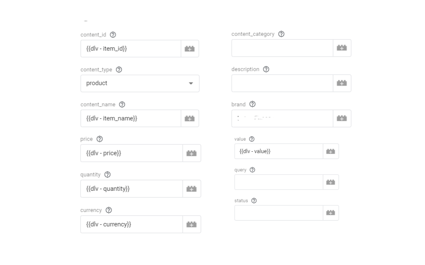Click into the empty content_category input

tap(282, 48)
